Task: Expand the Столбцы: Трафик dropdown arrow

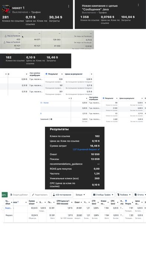Action: coord(113,195)
